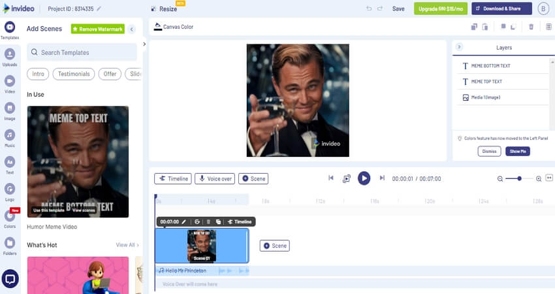Open the Text panel in sidebar
Viewport: 555px width, 294px height.
[10, 165]
